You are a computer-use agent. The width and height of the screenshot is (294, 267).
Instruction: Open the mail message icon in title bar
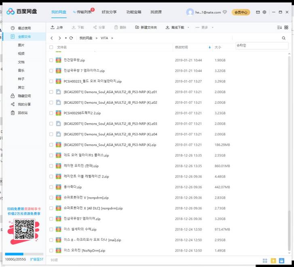(258, 12)
